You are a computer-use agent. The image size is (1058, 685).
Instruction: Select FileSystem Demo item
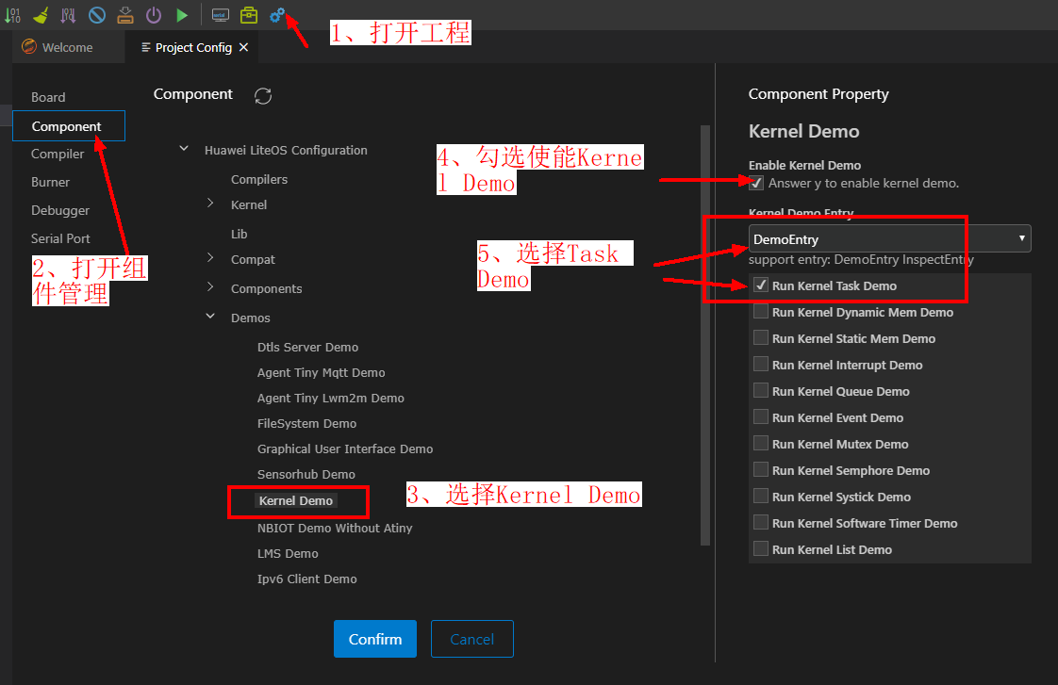point(306,423)
